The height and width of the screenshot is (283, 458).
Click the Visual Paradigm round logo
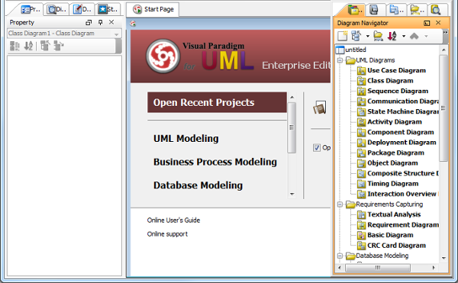[163, 56]
